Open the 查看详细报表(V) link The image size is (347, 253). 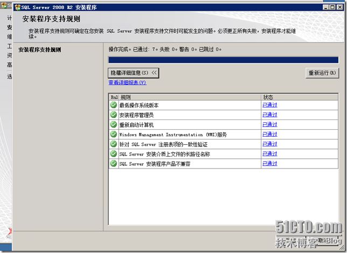(x=127, y=82)
